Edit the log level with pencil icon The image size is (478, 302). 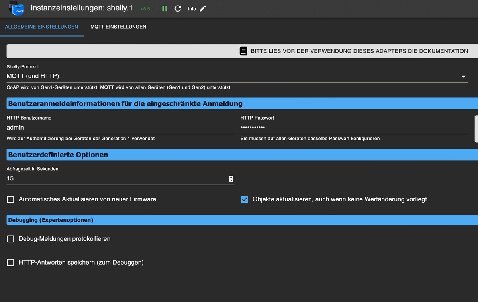pyautogui.click(x=203, y=8)
